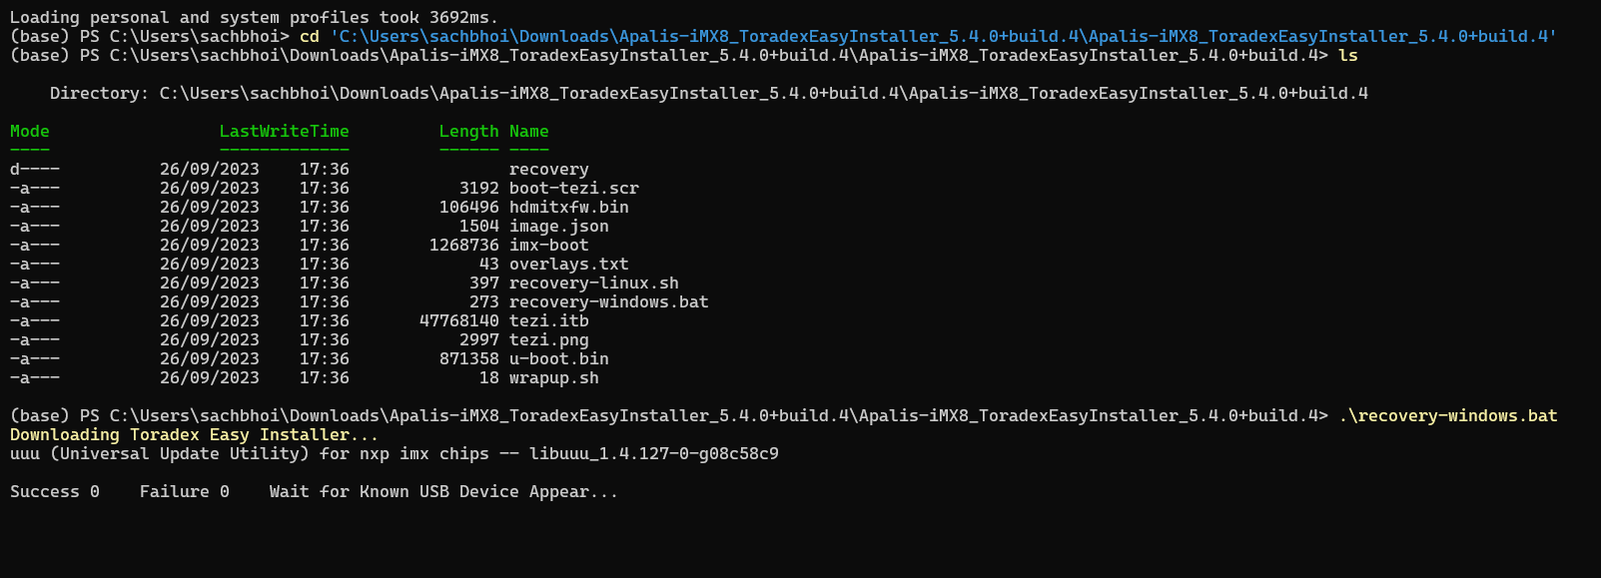
Task: Select tezi.png in the listing
Action: click(548, 340)
